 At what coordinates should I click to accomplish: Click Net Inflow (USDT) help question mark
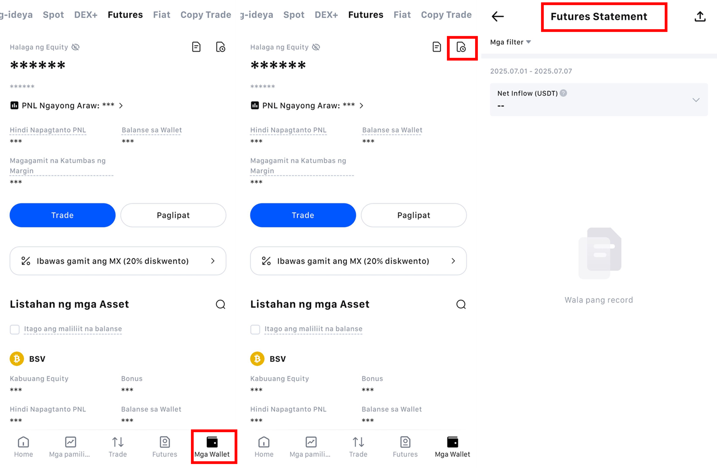pyautogui.click(x=563, y=93)
